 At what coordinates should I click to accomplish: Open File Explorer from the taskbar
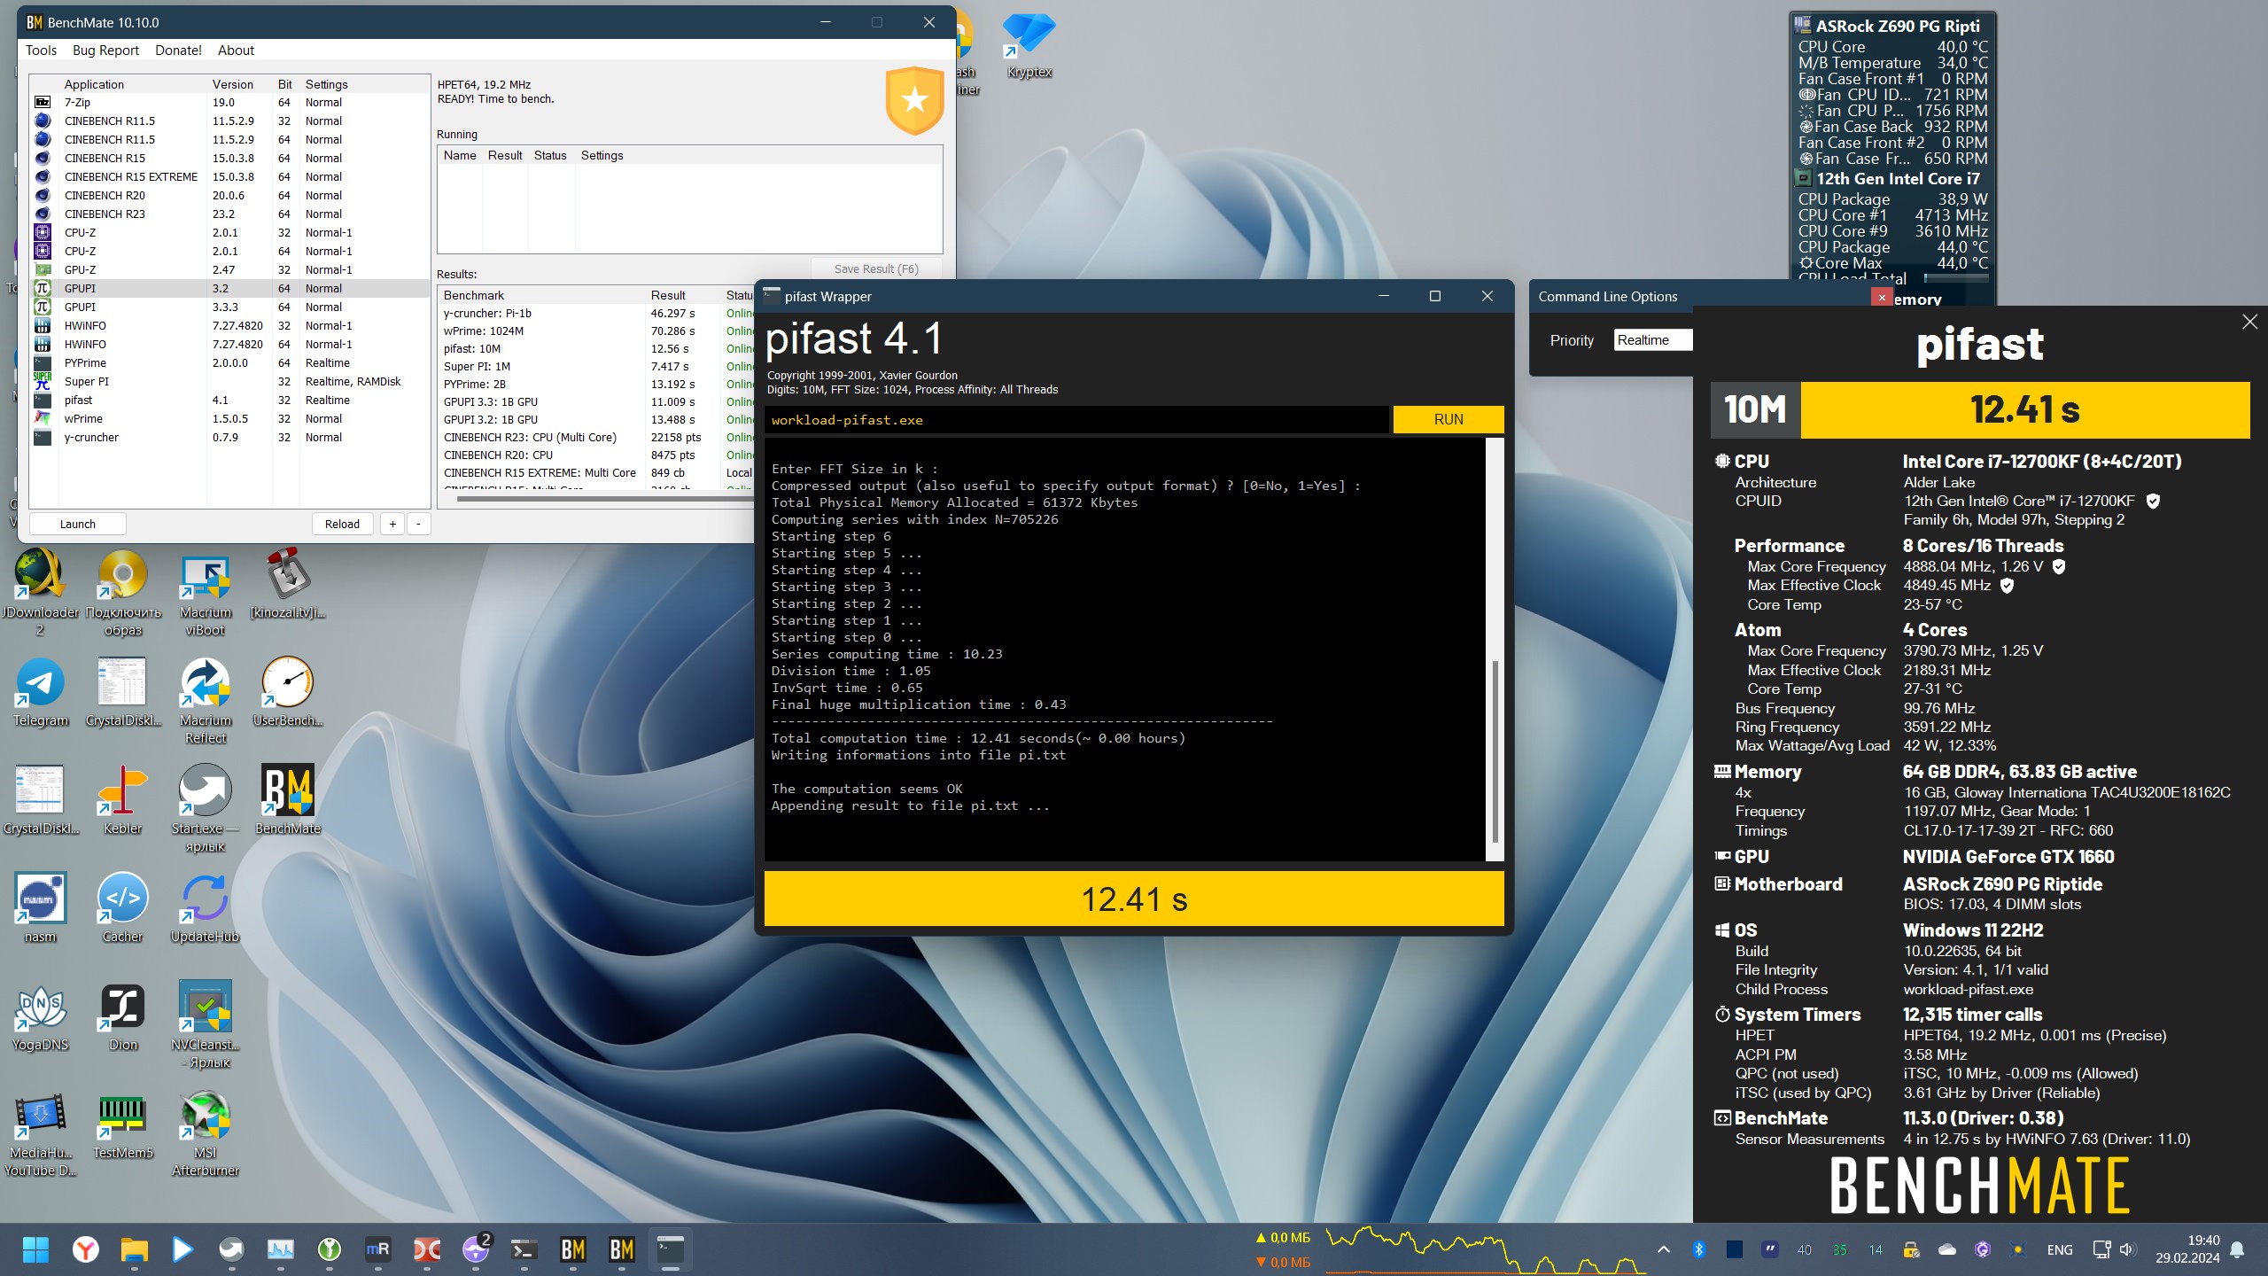[x=134, y=1249]
